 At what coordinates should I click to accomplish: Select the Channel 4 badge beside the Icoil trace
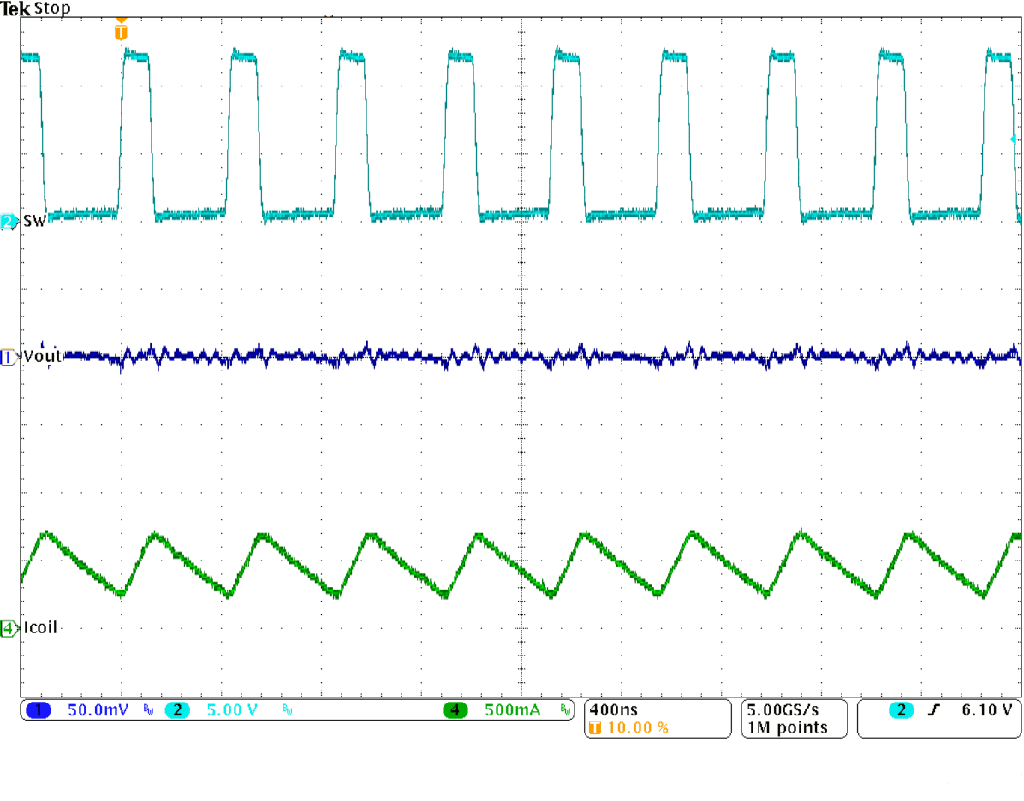[x=7, y=627]
